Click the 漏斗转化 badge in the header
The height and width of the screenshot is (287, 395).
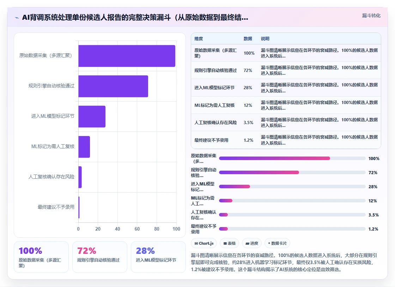[x=371, y=16]
